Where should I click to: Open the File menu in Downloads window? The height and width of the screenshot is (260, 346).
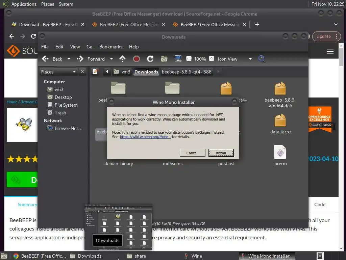(45, 47)
